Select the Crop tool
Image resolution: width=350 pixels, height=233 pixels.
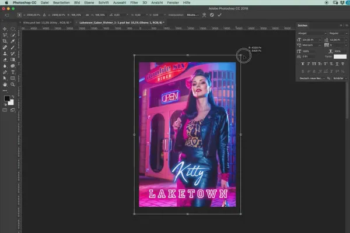click(5, 41)
